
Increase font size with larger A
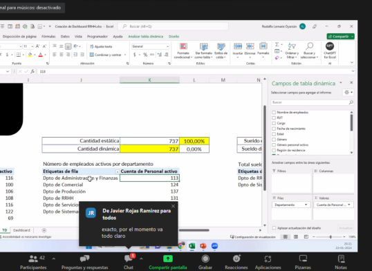(x=38, y=46)
